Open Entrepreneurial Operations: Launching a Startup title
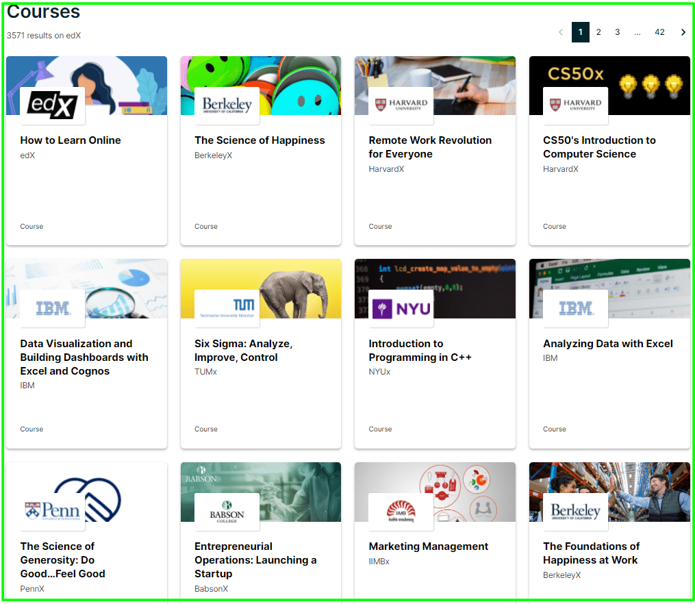 [255, 560]
